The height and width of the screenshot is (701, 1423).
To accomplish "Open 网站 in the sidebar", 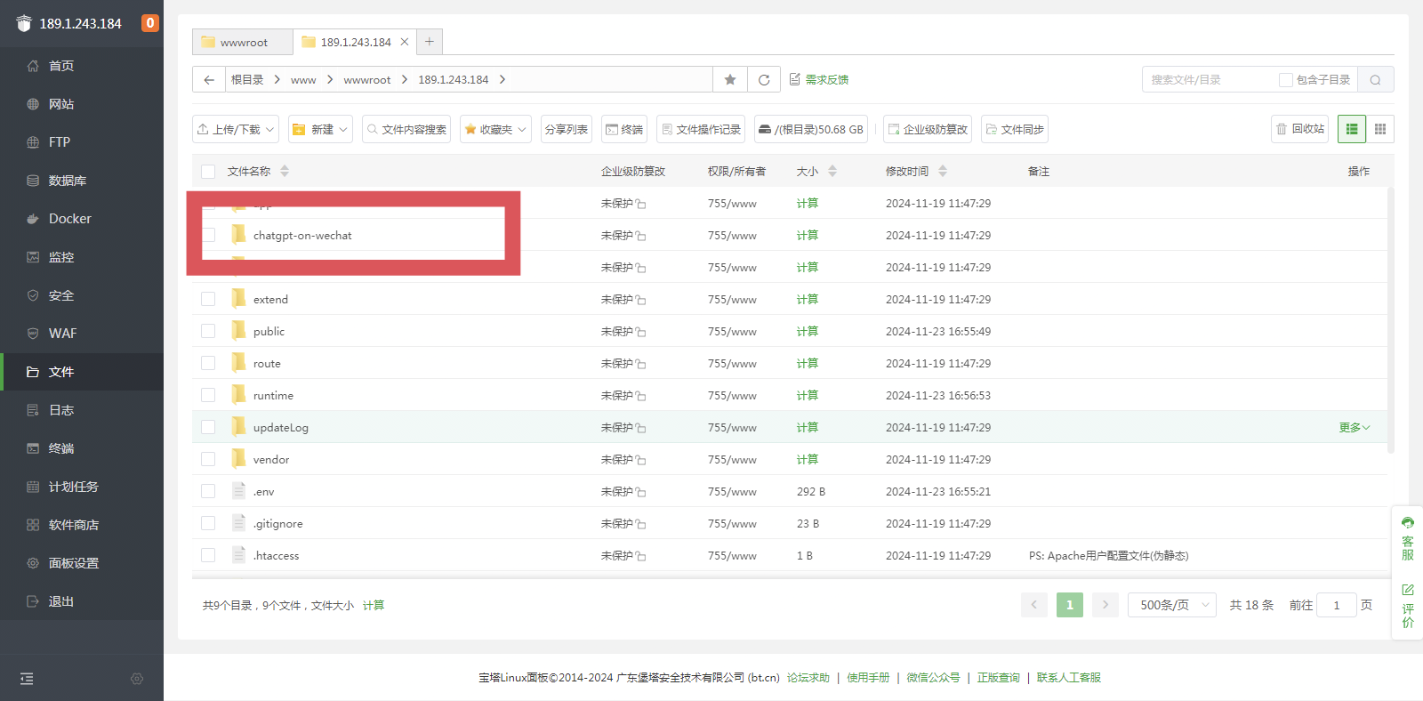I will pos(82,104).
